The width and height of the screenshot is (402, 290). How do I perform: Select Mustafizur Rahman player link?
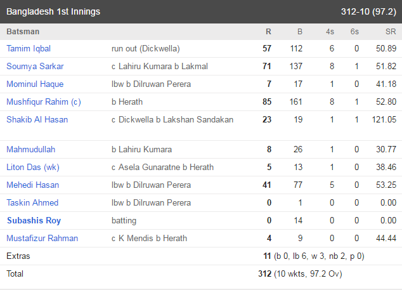click(42, 238)
